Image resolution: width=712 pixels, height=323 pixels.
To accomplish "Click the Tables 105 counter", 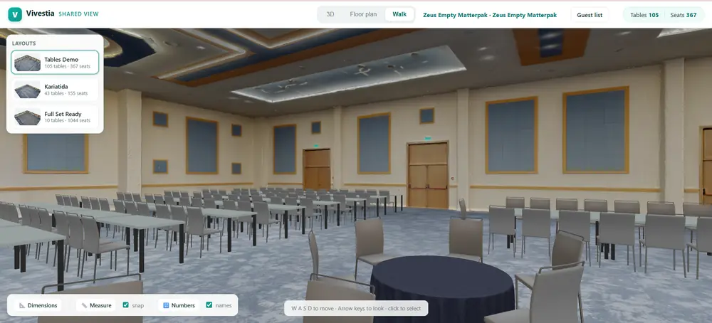I will tap(644, 15).
